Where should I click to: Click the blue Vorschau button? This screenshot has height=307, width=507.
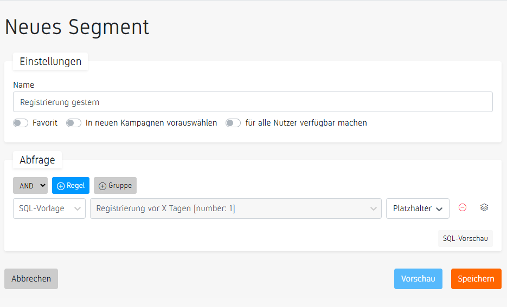coord(418,279)
